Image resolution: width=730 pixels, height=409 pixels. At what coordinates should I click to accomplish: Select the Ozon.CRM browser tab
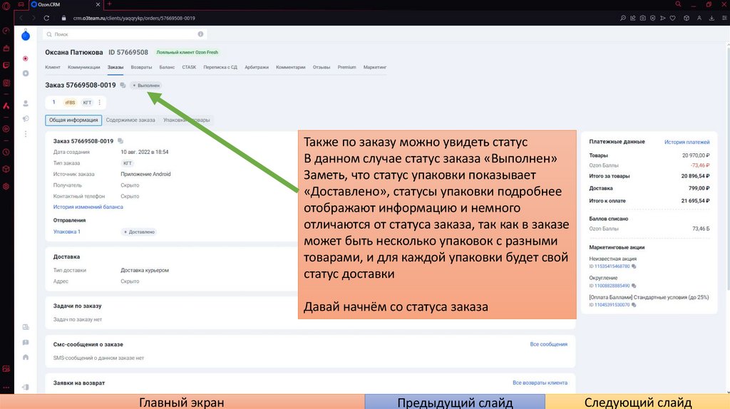point(66,4)
